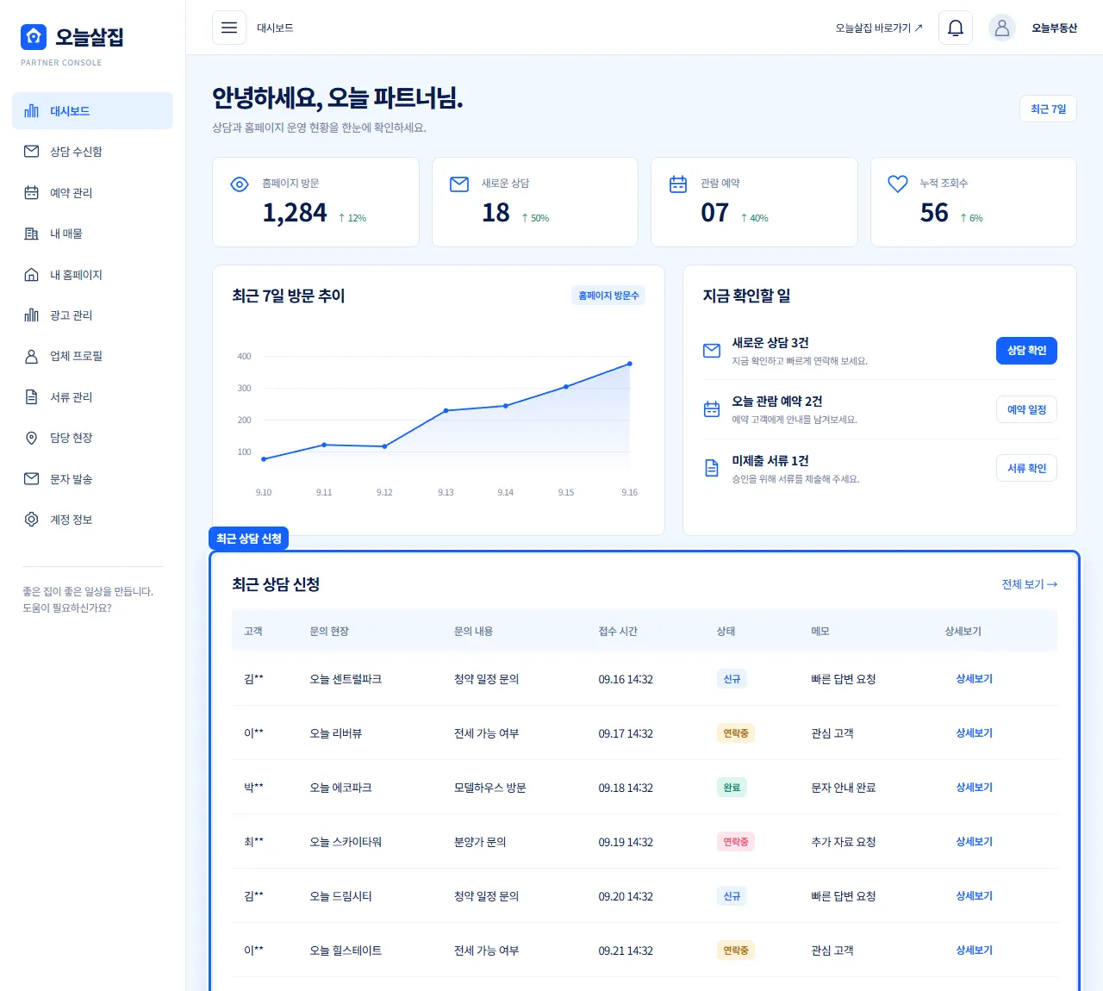Image resolution: width=1103 pixels, height=991 pixels.
Task: Open the notification bell
Action: coord(956,28)
